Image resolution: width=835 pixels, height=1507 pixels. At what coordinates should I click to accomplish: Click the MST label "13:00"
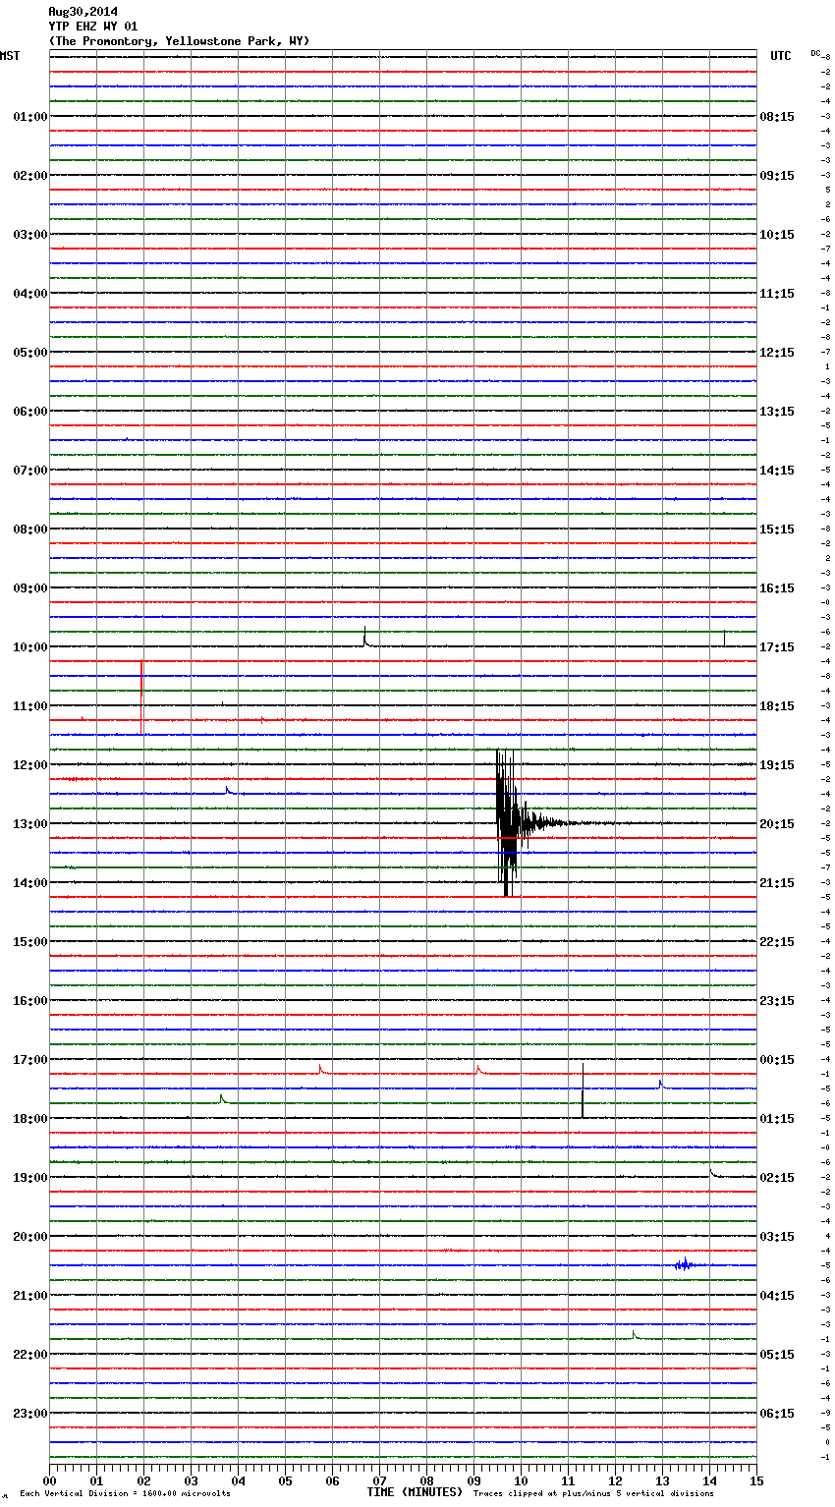coord(30,824)
